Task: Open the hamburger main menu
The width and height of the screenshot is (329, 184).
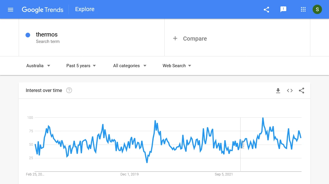Action: pos(11,10)
